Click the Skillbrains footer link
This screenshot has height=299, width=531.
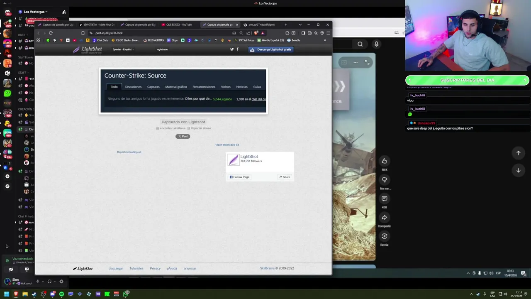(x=267, y=268)
